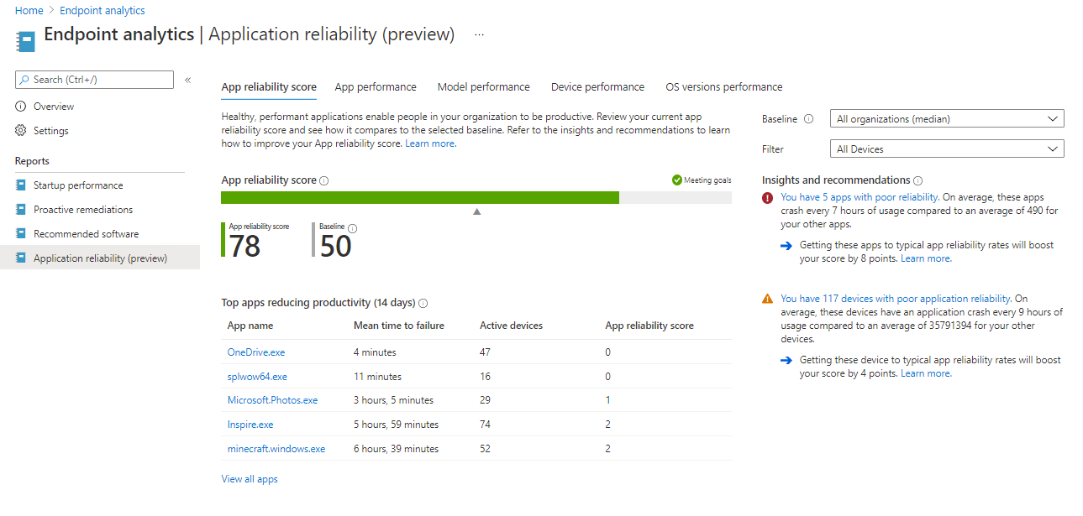Image resolution: width=1083 pixels, height=516 pixels.
Task: Click info icon next to Insights and recommendations
Action: pos(917,180)
